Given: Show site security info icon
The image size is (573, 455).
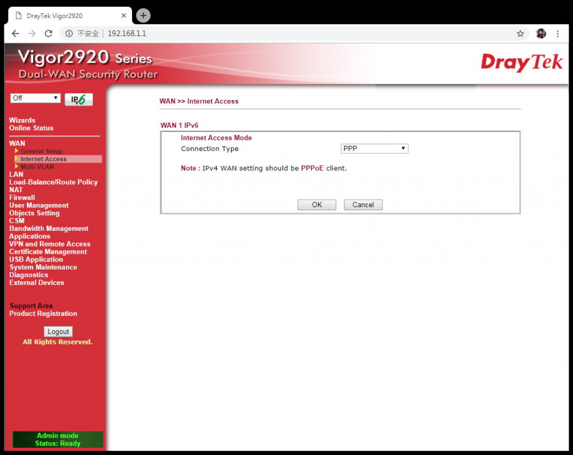Looking at the screenshot, I should 69,34.
